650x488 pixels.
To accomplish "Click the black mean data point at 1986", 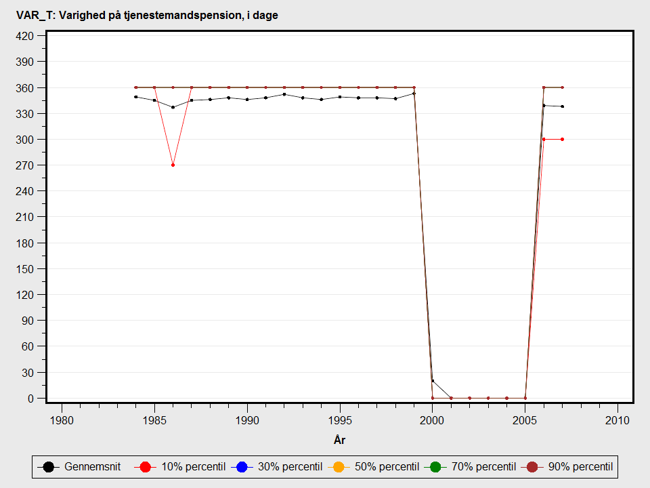I will click(x=173, y=107).
